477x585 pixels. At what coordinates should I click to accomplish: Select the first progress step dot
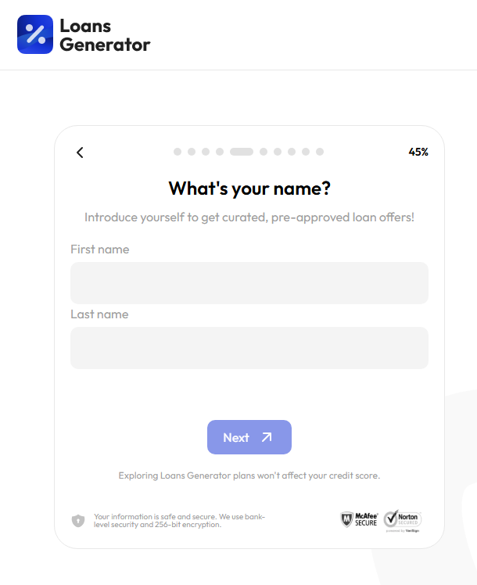point(178,152)
